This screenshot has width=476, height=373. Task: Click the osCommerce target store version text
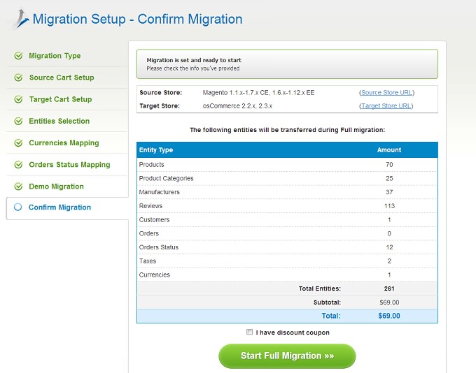tap(237, 106)
